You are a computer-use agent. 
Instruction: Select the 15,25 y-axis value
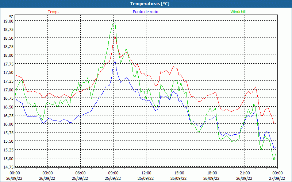click(x=8, y=150)
